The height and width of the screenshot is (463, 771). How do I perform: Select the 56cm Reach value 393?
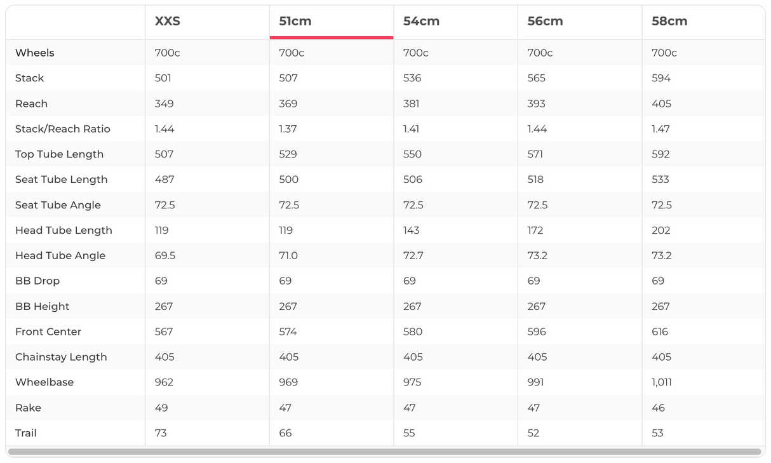[x=536, y=104]
